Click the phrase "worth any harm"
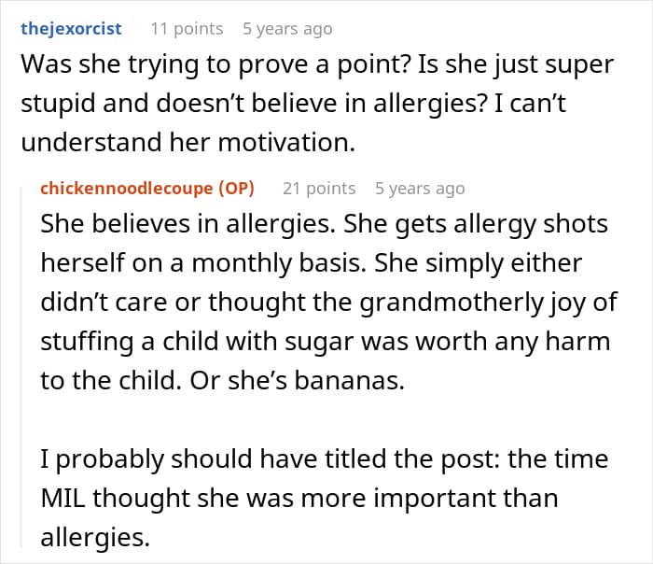 click(x=519, y=341)
